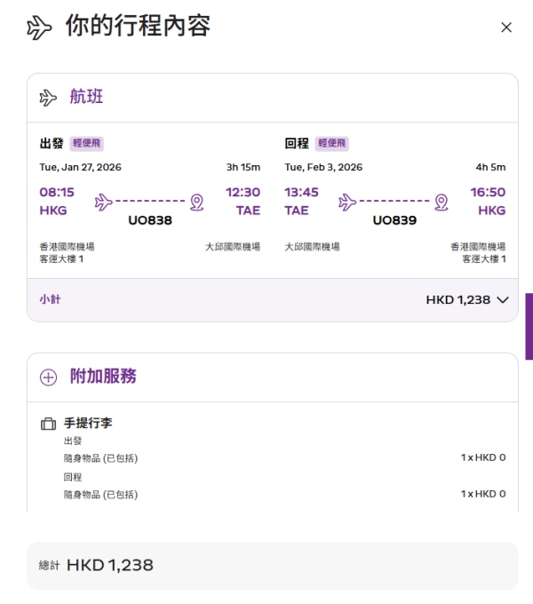Click the 13:45 departure time
The width and height of the screenshot is (533, 604).
coord(301,192)
